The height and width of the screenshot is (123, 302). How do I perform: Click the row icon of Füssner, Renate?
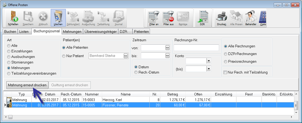click(9, 105)
